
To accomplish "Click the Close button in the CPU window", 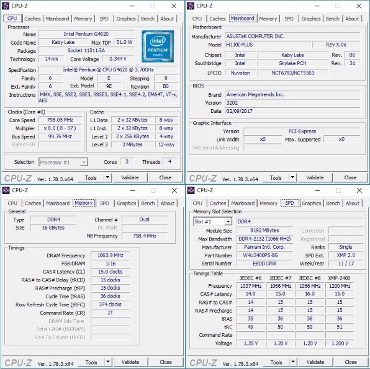I will click(x=165, y=177).
